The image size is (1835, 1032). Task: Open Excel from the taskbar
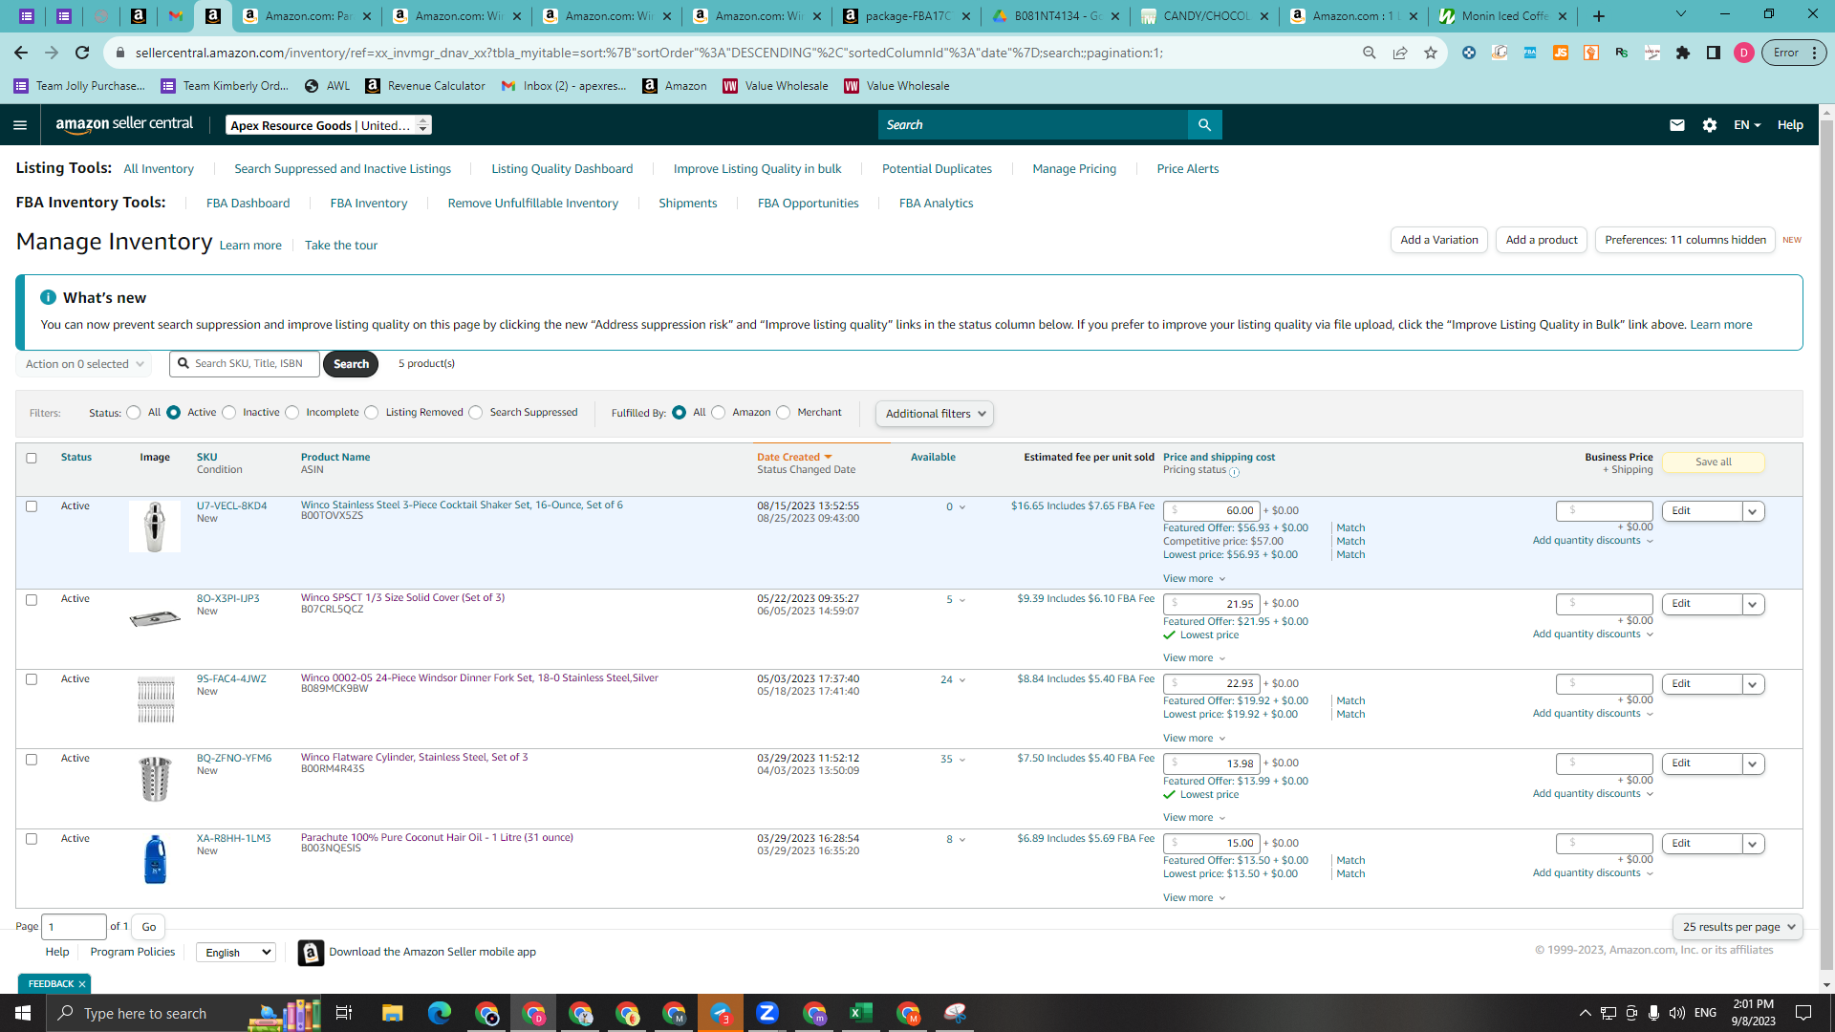coord(861,1013)
